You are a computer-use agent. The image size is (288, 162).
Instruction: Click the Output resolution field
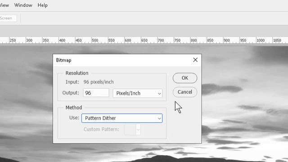click(x=96, y=93)
